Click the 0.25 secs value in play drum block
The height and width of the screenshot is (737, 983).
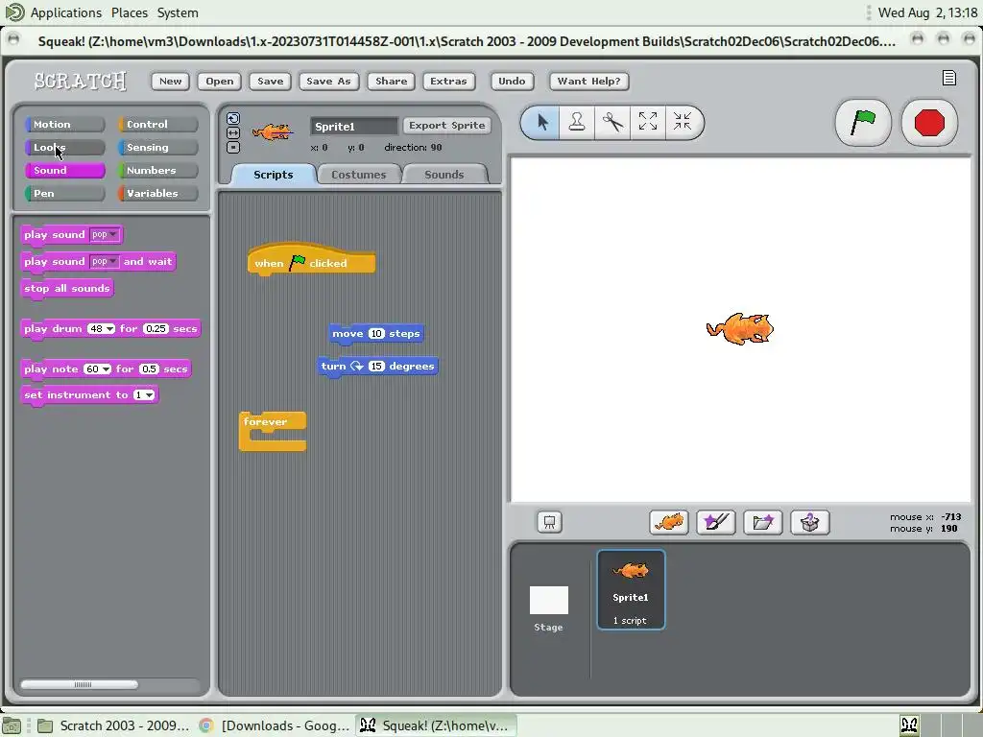[156, 328]
